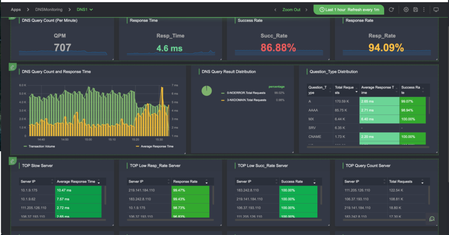449x235 pixels.
Task: Sort TOP Slow Server by Average Response Time
Action: pyautogui.click(x=98, y=182)
